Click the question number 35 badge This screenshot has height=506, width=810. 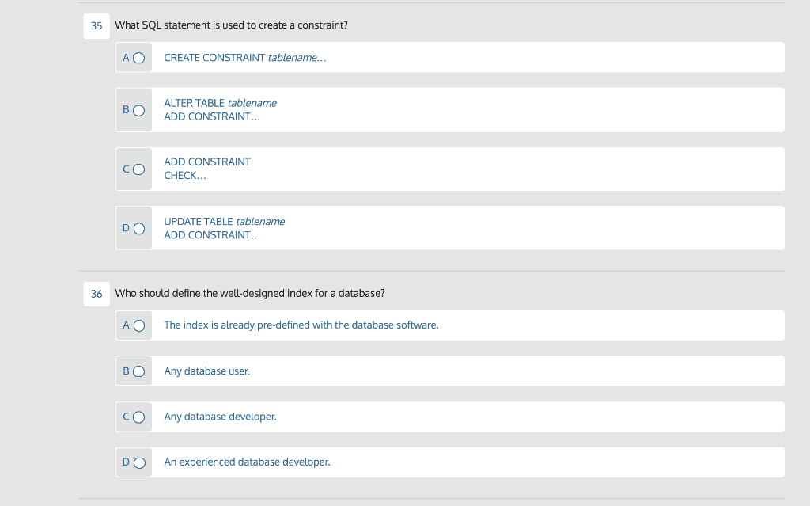pos(96,25)
